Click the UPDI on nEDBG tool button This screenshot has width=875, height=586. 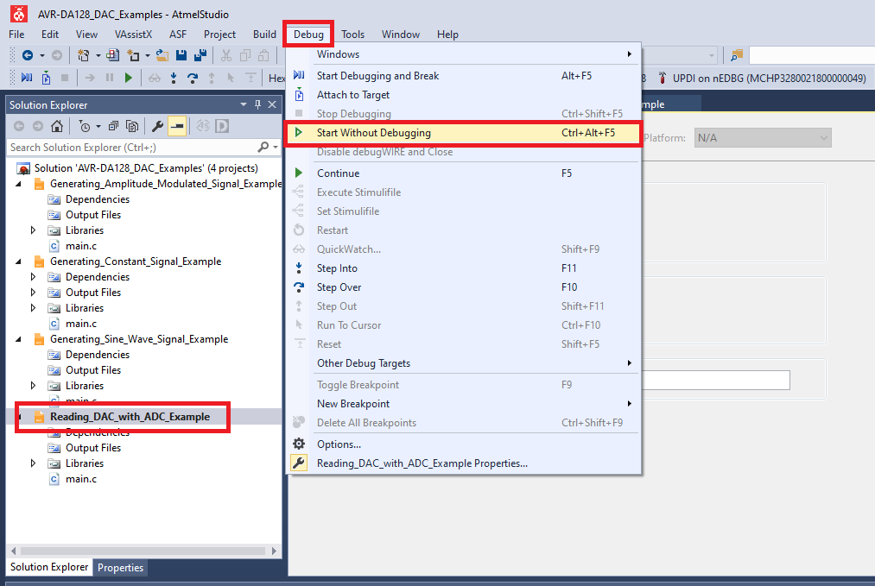(x=762, y=78)
